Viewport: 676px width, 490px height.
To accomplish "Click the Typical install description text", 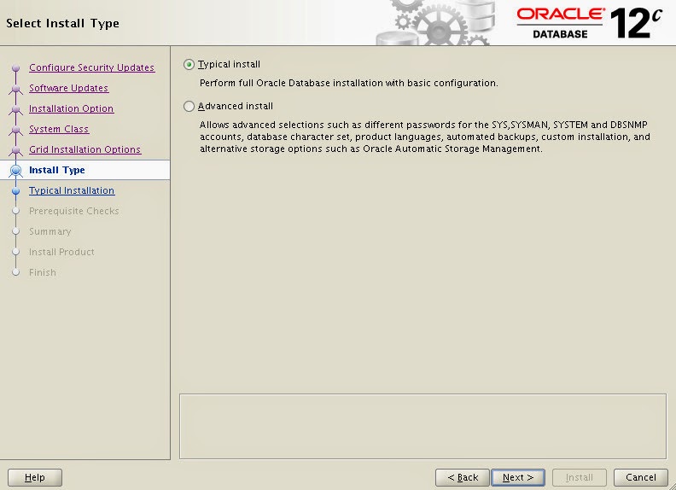I will pos(349,83).
